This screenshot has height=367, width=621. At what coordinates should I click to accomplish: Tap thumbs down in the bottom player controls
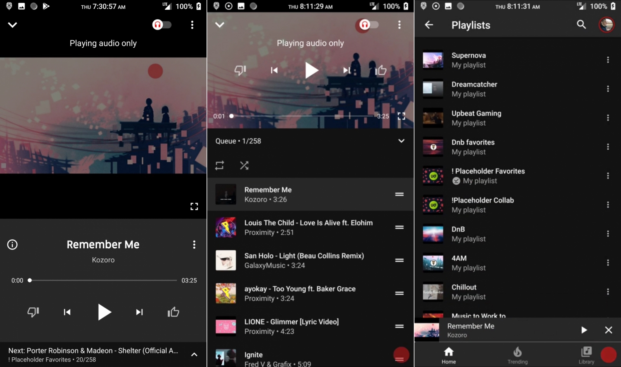pyautogui.click(x=33, y=312)
